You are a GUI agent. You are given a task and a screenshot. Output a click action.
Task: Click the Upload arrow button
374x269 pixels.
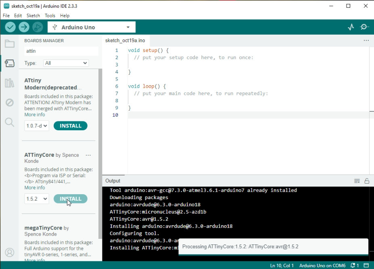(x=24, y=27)
